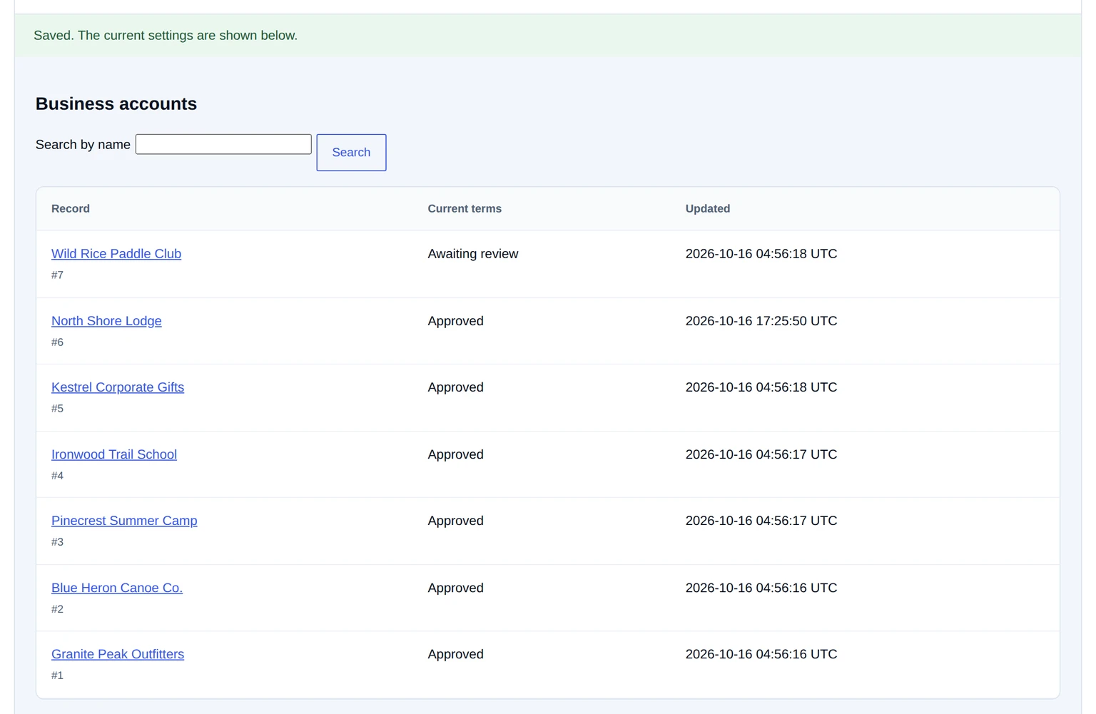Open the Kestrel Corporate Gifts record
The height and width of the screenshot is (714, 1096).
pyautogui.click(x=118, y=387)
